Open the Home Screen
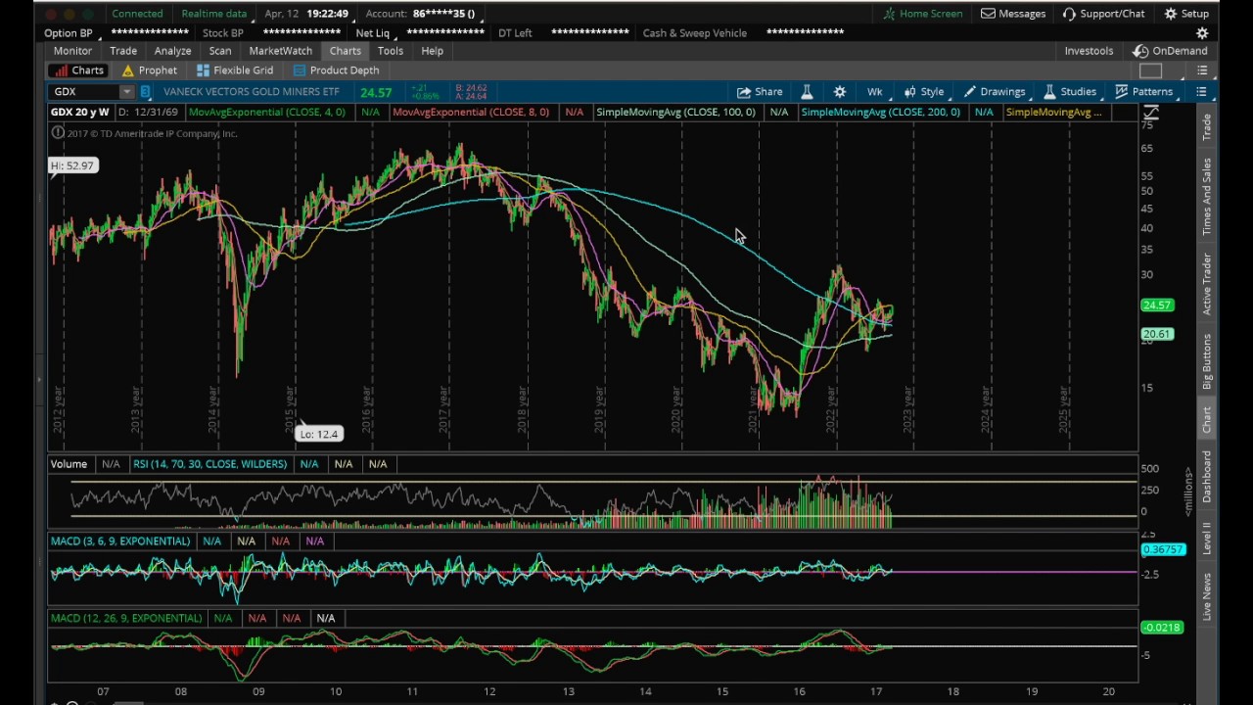 point(922,14)
